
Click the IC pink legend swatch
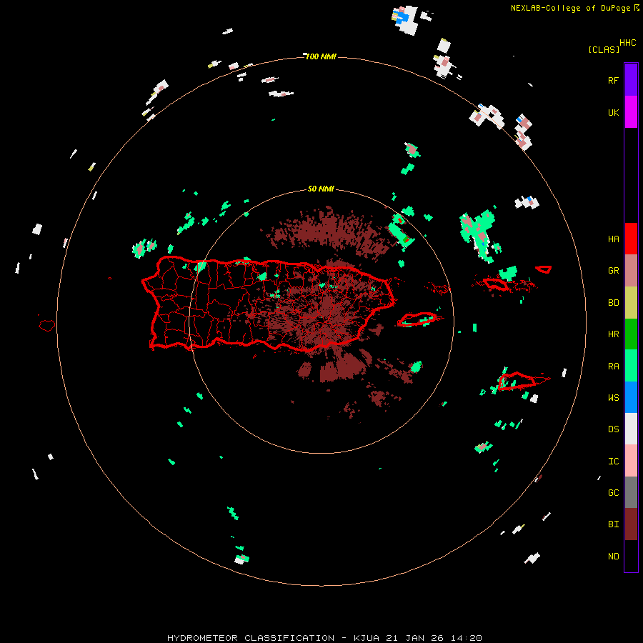pos(631,461)
